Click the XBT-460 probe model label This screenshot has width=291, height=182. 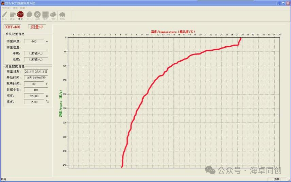[x=13, y=27]
